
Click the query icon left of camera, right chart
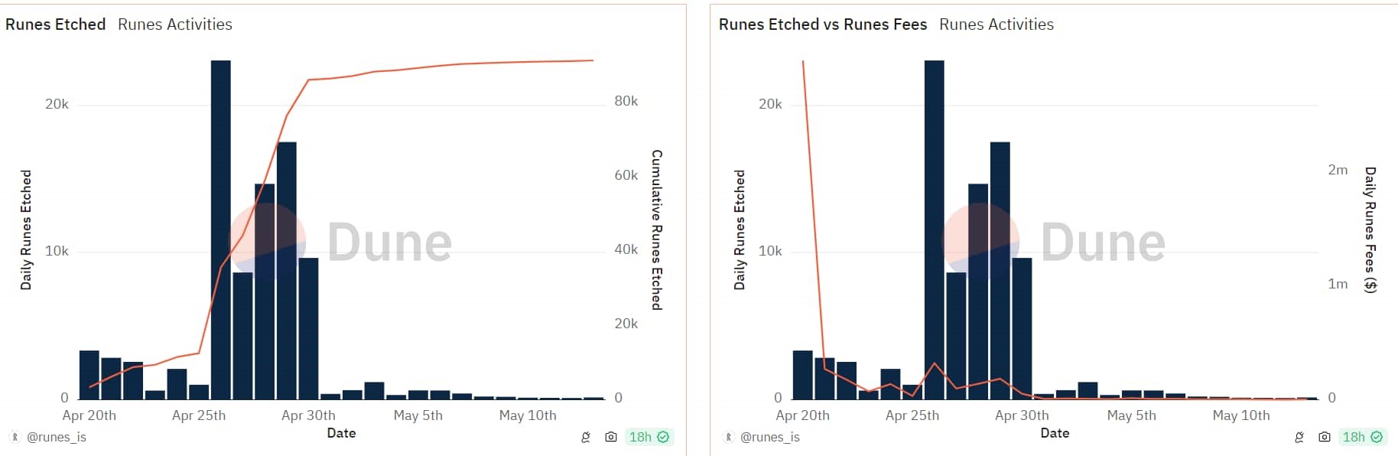[x=1299, y=437]
